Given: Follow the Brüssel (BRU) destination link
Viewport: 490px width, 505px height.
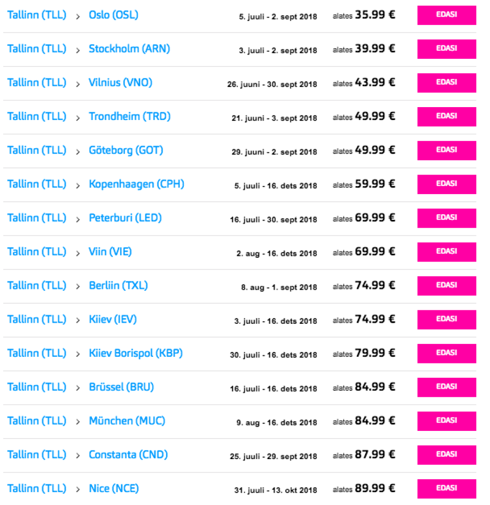Looking at the screenshot, I should coord(121,387).
